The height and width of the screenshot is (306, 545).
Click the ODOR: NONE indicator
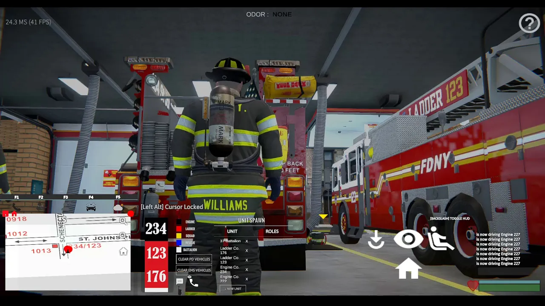[269, 14]
